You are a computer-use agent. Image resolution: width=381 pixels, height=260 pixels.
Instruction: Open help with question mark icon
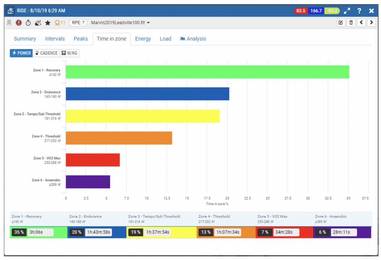(x=359, y=11)
